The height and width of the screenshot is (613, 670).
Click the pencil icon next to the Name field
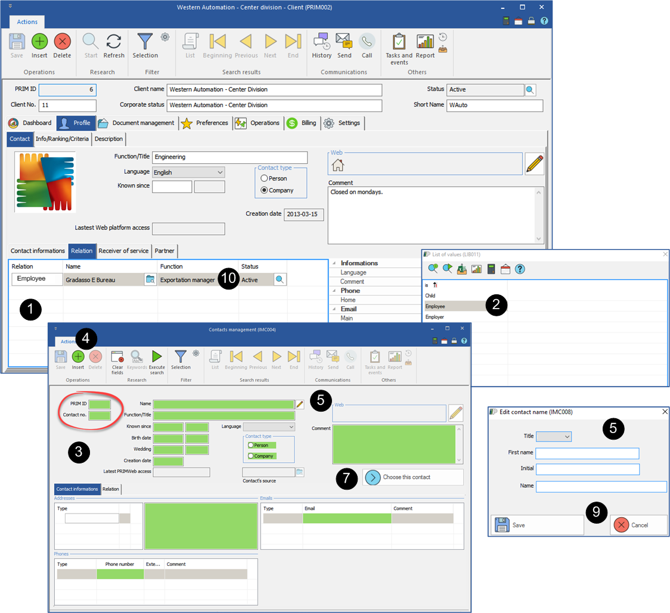300,404
